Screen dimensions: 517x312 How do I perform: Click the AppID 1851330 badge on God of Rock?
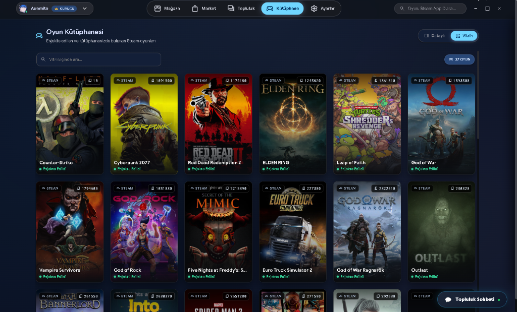click(161, 188)
